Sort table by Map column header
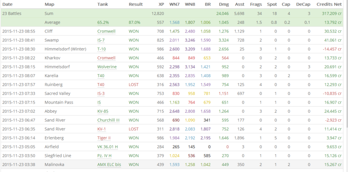The height and width of the screenshot is (172, 348). pyautogui.click(x=50, y=4)
